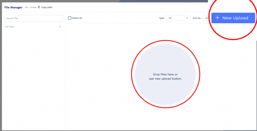Select All Files in the sidebar

10,27
